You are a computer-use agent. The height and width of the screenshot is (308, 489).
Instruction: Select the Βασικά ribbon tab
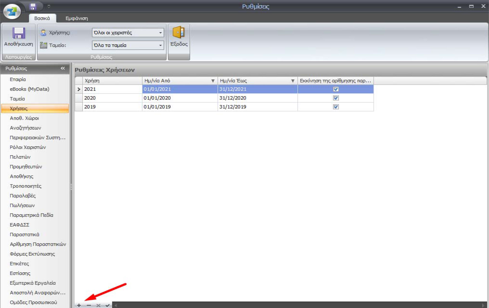tap(42, 18)
